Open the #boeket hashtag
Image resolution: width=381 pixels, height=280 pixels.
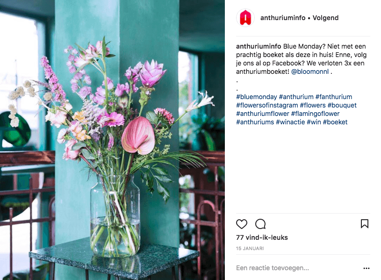[335, 122]
